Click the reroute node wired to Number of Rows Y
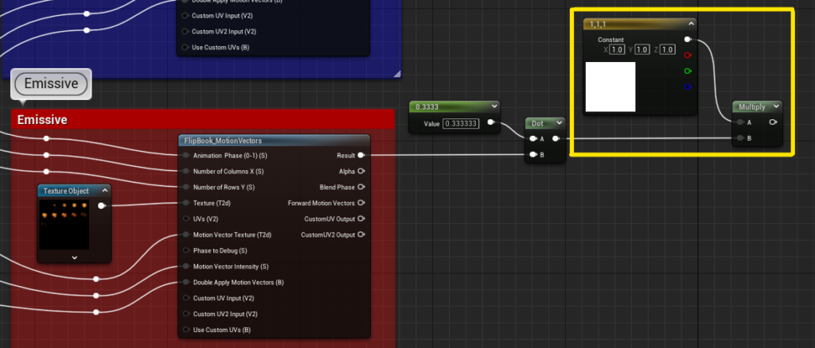The image size is (815, 348). pyautogui.click(x=46, y=171)
